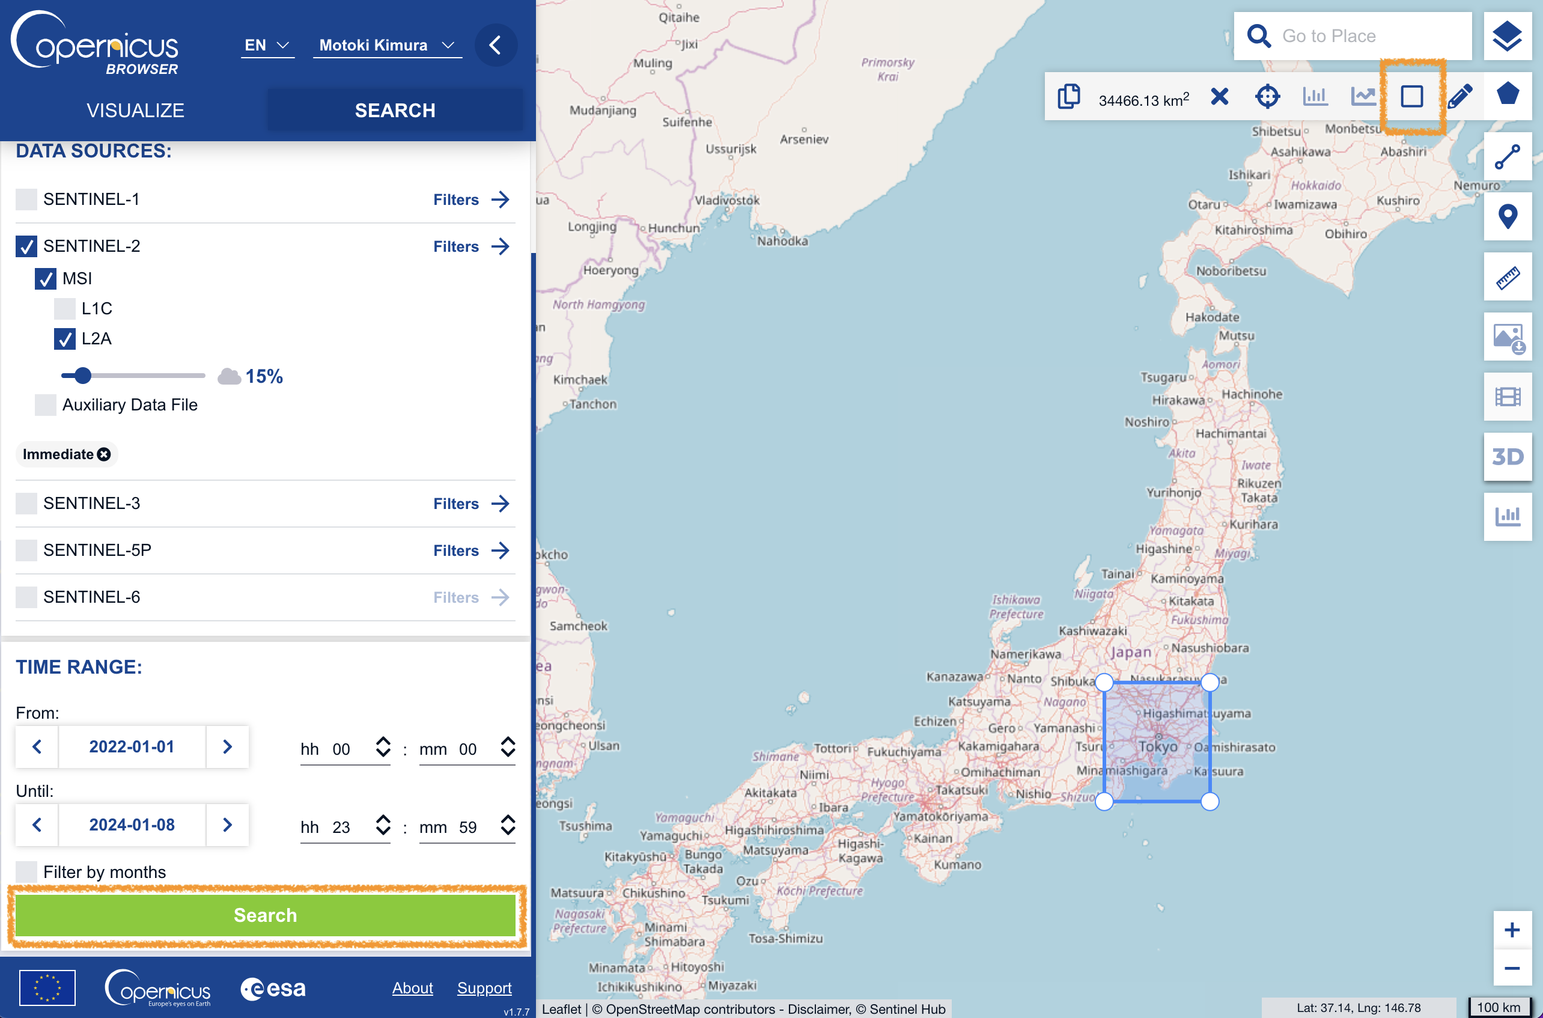The height and width of the screenshot is (1018, 1543).
Task: Open the Support link in footer
Action: [x=484, y=987]
